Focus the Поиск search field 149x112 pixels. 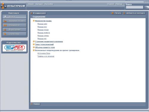[x=134, y=7]
